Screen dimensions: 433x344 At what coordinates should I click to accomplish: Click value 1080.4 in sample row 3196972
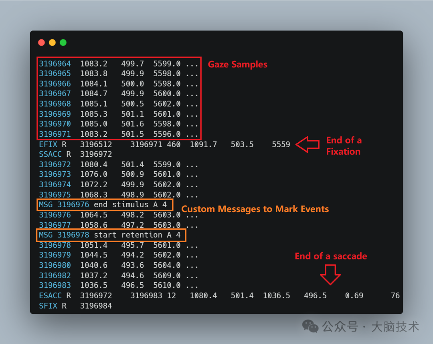(x=93, y=164)
